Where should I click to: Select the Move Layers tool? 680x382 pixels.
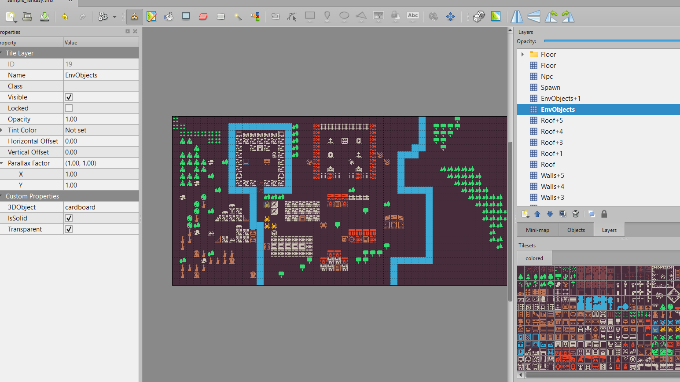[450, 17]
